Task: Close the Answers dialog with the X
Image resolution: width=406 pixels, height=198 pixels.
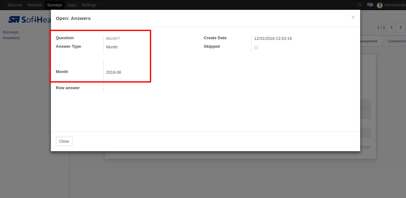Action: coord(353,17)
